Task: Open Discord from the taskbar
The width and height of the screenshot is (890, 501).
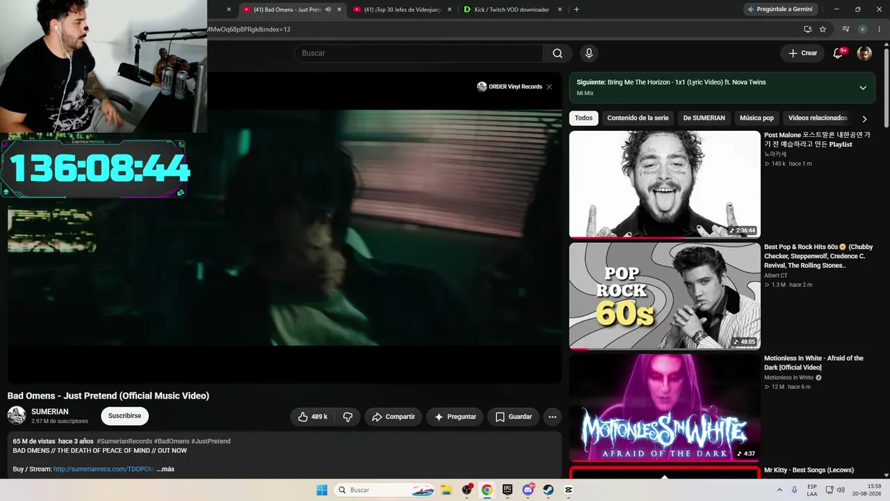Action: tap(528, 490)
